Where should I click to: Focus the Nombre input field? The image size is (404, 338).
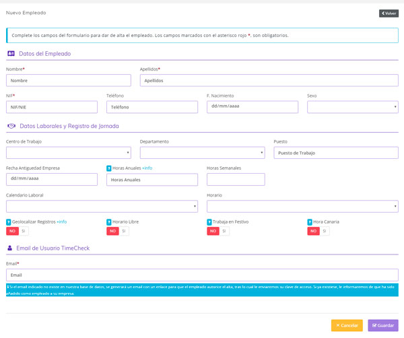(x=69, y=80)
